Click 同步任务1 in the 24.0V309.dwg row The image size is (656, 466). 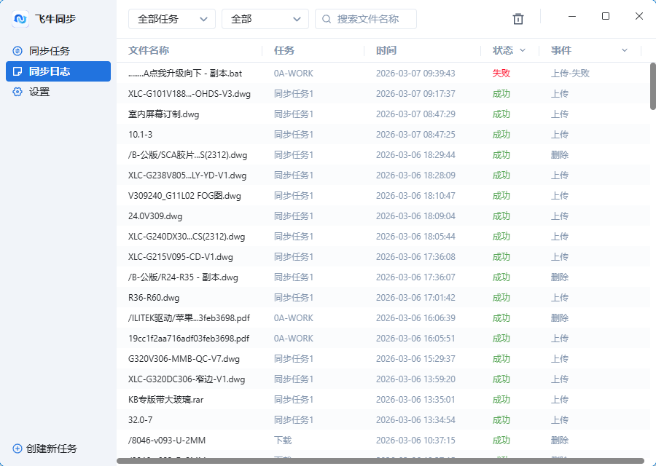click(293, 216)
